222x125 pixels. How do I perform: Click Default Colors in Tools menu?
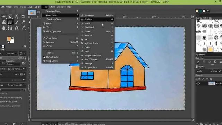click(60, 57)
